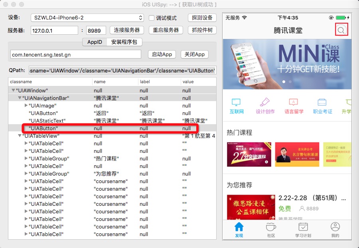This screenshot has height=248, width=359.
Task: Open the 语言留学 category icon
Action: pyautogui.click(x=293, y=102)
